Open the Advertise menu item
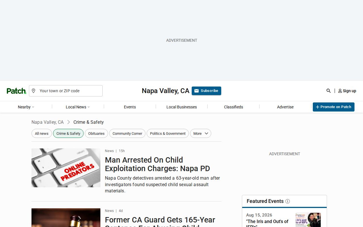The height and width of the screenshot is (227, 363). pos(285,107)
